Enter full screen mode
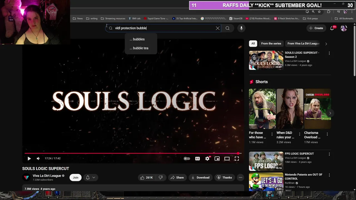 237,159
